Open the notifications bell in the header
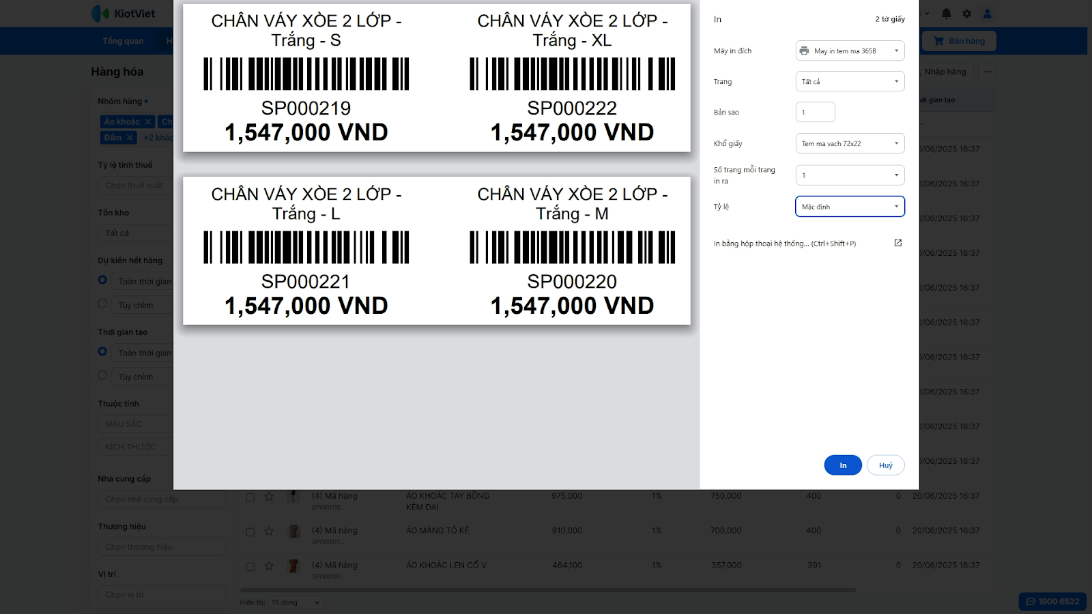Screen dimensions: 1092x614 coord(946,14)
